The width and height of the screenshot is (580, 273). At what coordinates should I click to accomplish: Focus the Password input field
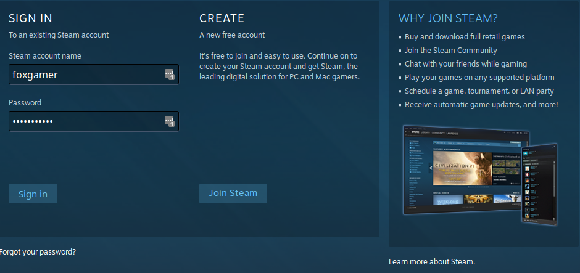tap(94, 121)
